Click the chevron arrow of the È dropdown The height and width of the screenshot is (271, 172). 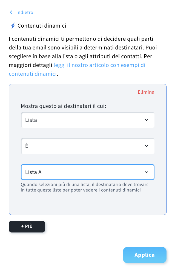[x=147, y=146]
